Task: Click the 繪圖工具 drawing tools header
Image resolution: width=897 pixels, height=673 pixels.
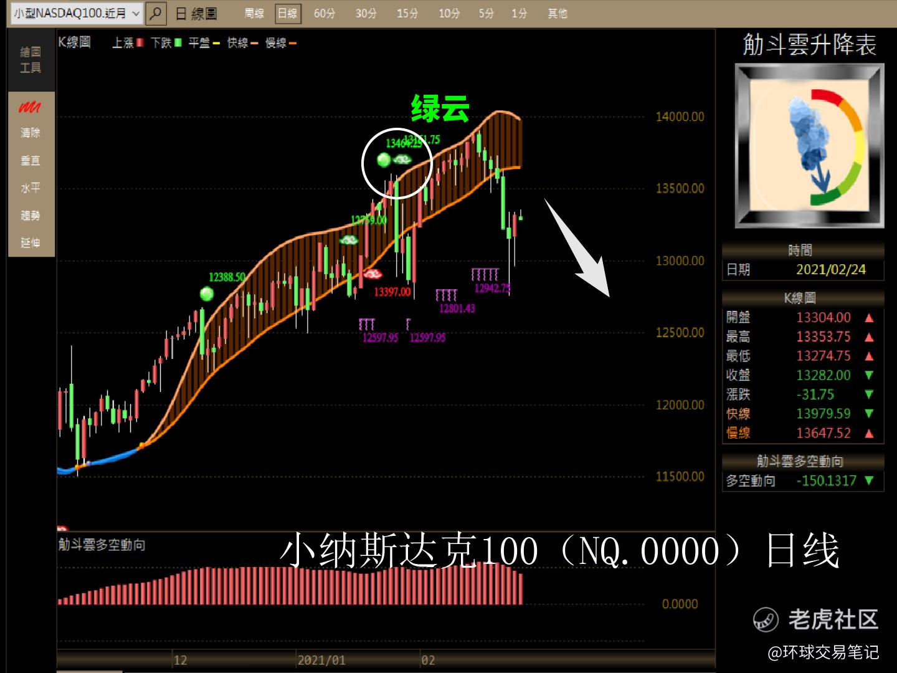Action: click(31, 59)
